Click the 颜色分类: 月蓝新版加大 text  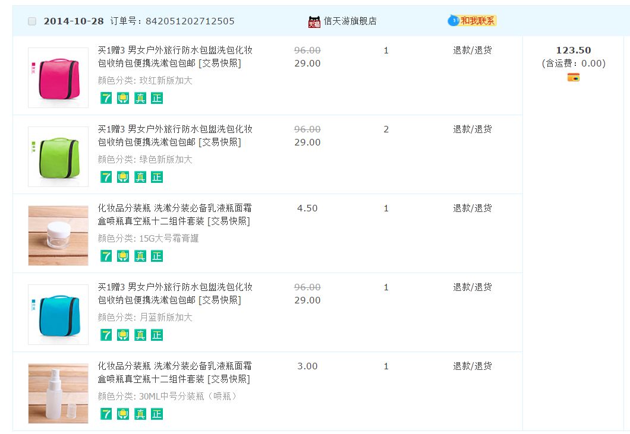[145, 317]
